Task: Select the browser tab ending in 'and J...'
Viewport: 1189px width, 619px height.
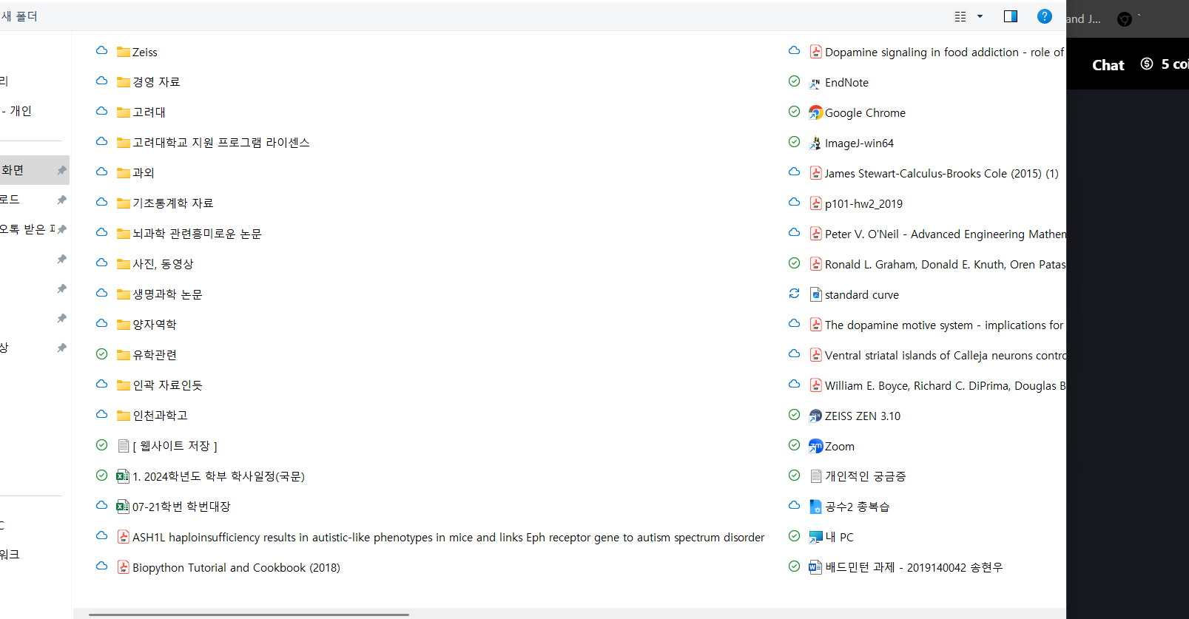Action: click(x=1083, y=19)
